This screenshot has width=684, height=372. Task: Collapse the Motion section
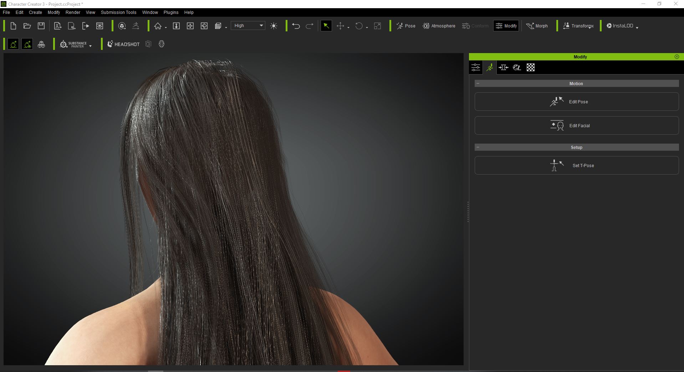coord(478,83)
